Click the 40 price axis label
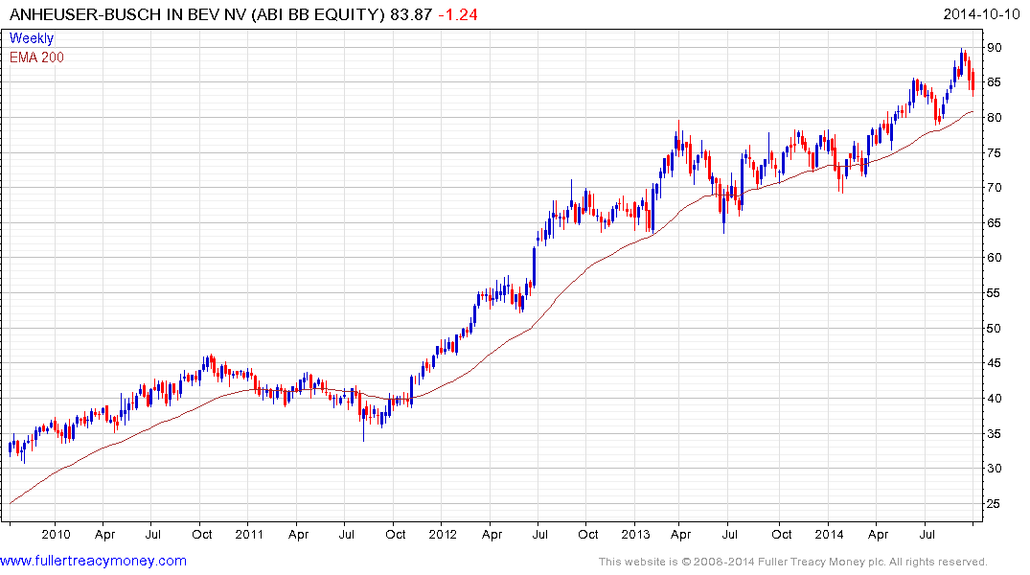Screen dimensions: 1030x575 tap(994, 399)
